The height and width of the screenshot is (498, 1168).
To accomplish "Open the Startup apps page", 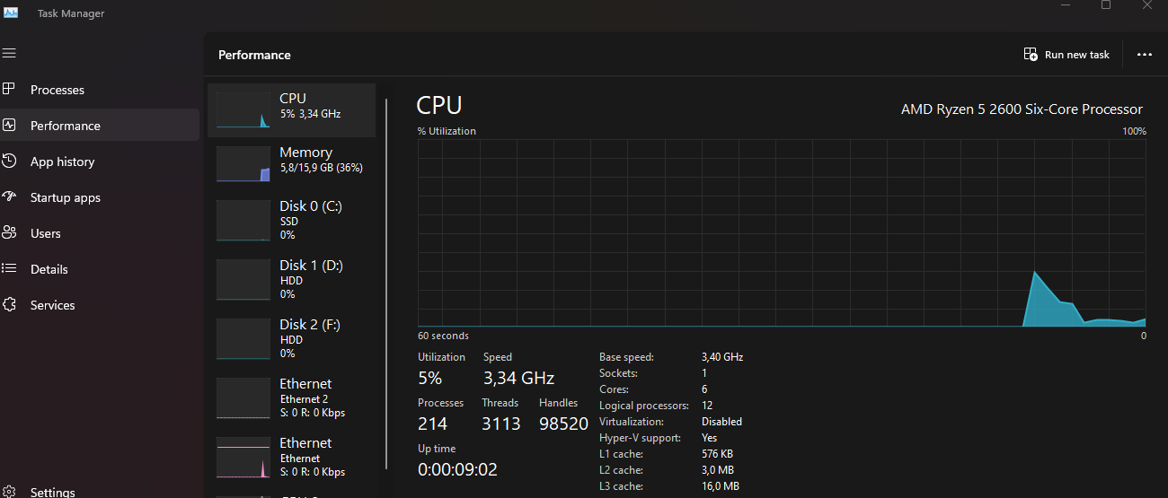I will click(66, 197).
